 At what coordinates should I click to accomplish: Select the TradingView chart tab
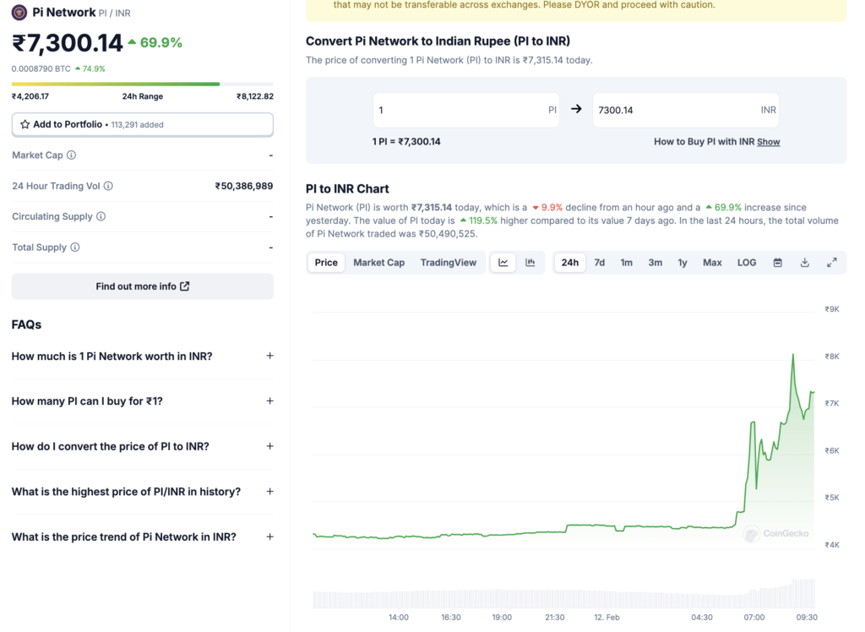(x=449, y=263)
